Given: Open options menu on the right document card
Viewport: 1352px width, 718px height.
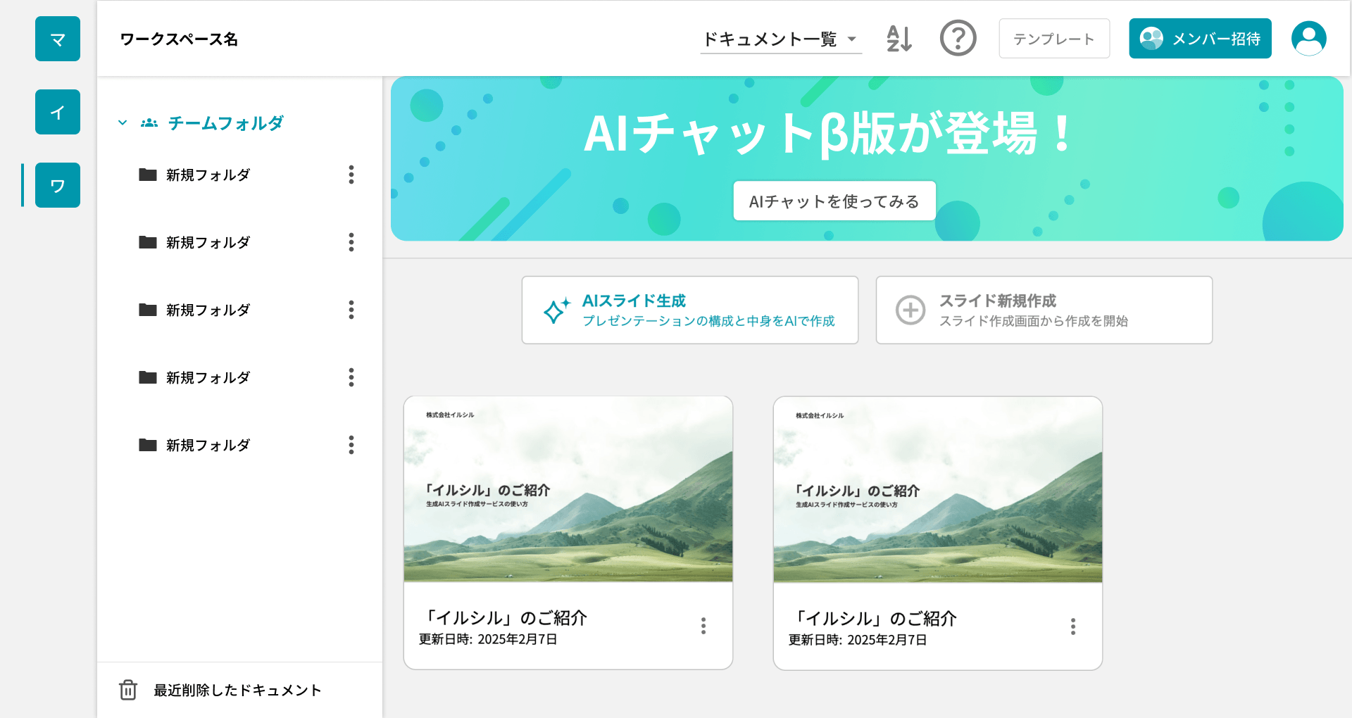Looking at the screenshot, I should pos(1073,626).
